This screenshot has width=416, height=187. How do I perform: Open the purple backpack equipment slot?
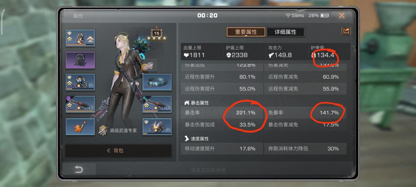(80, 60)
